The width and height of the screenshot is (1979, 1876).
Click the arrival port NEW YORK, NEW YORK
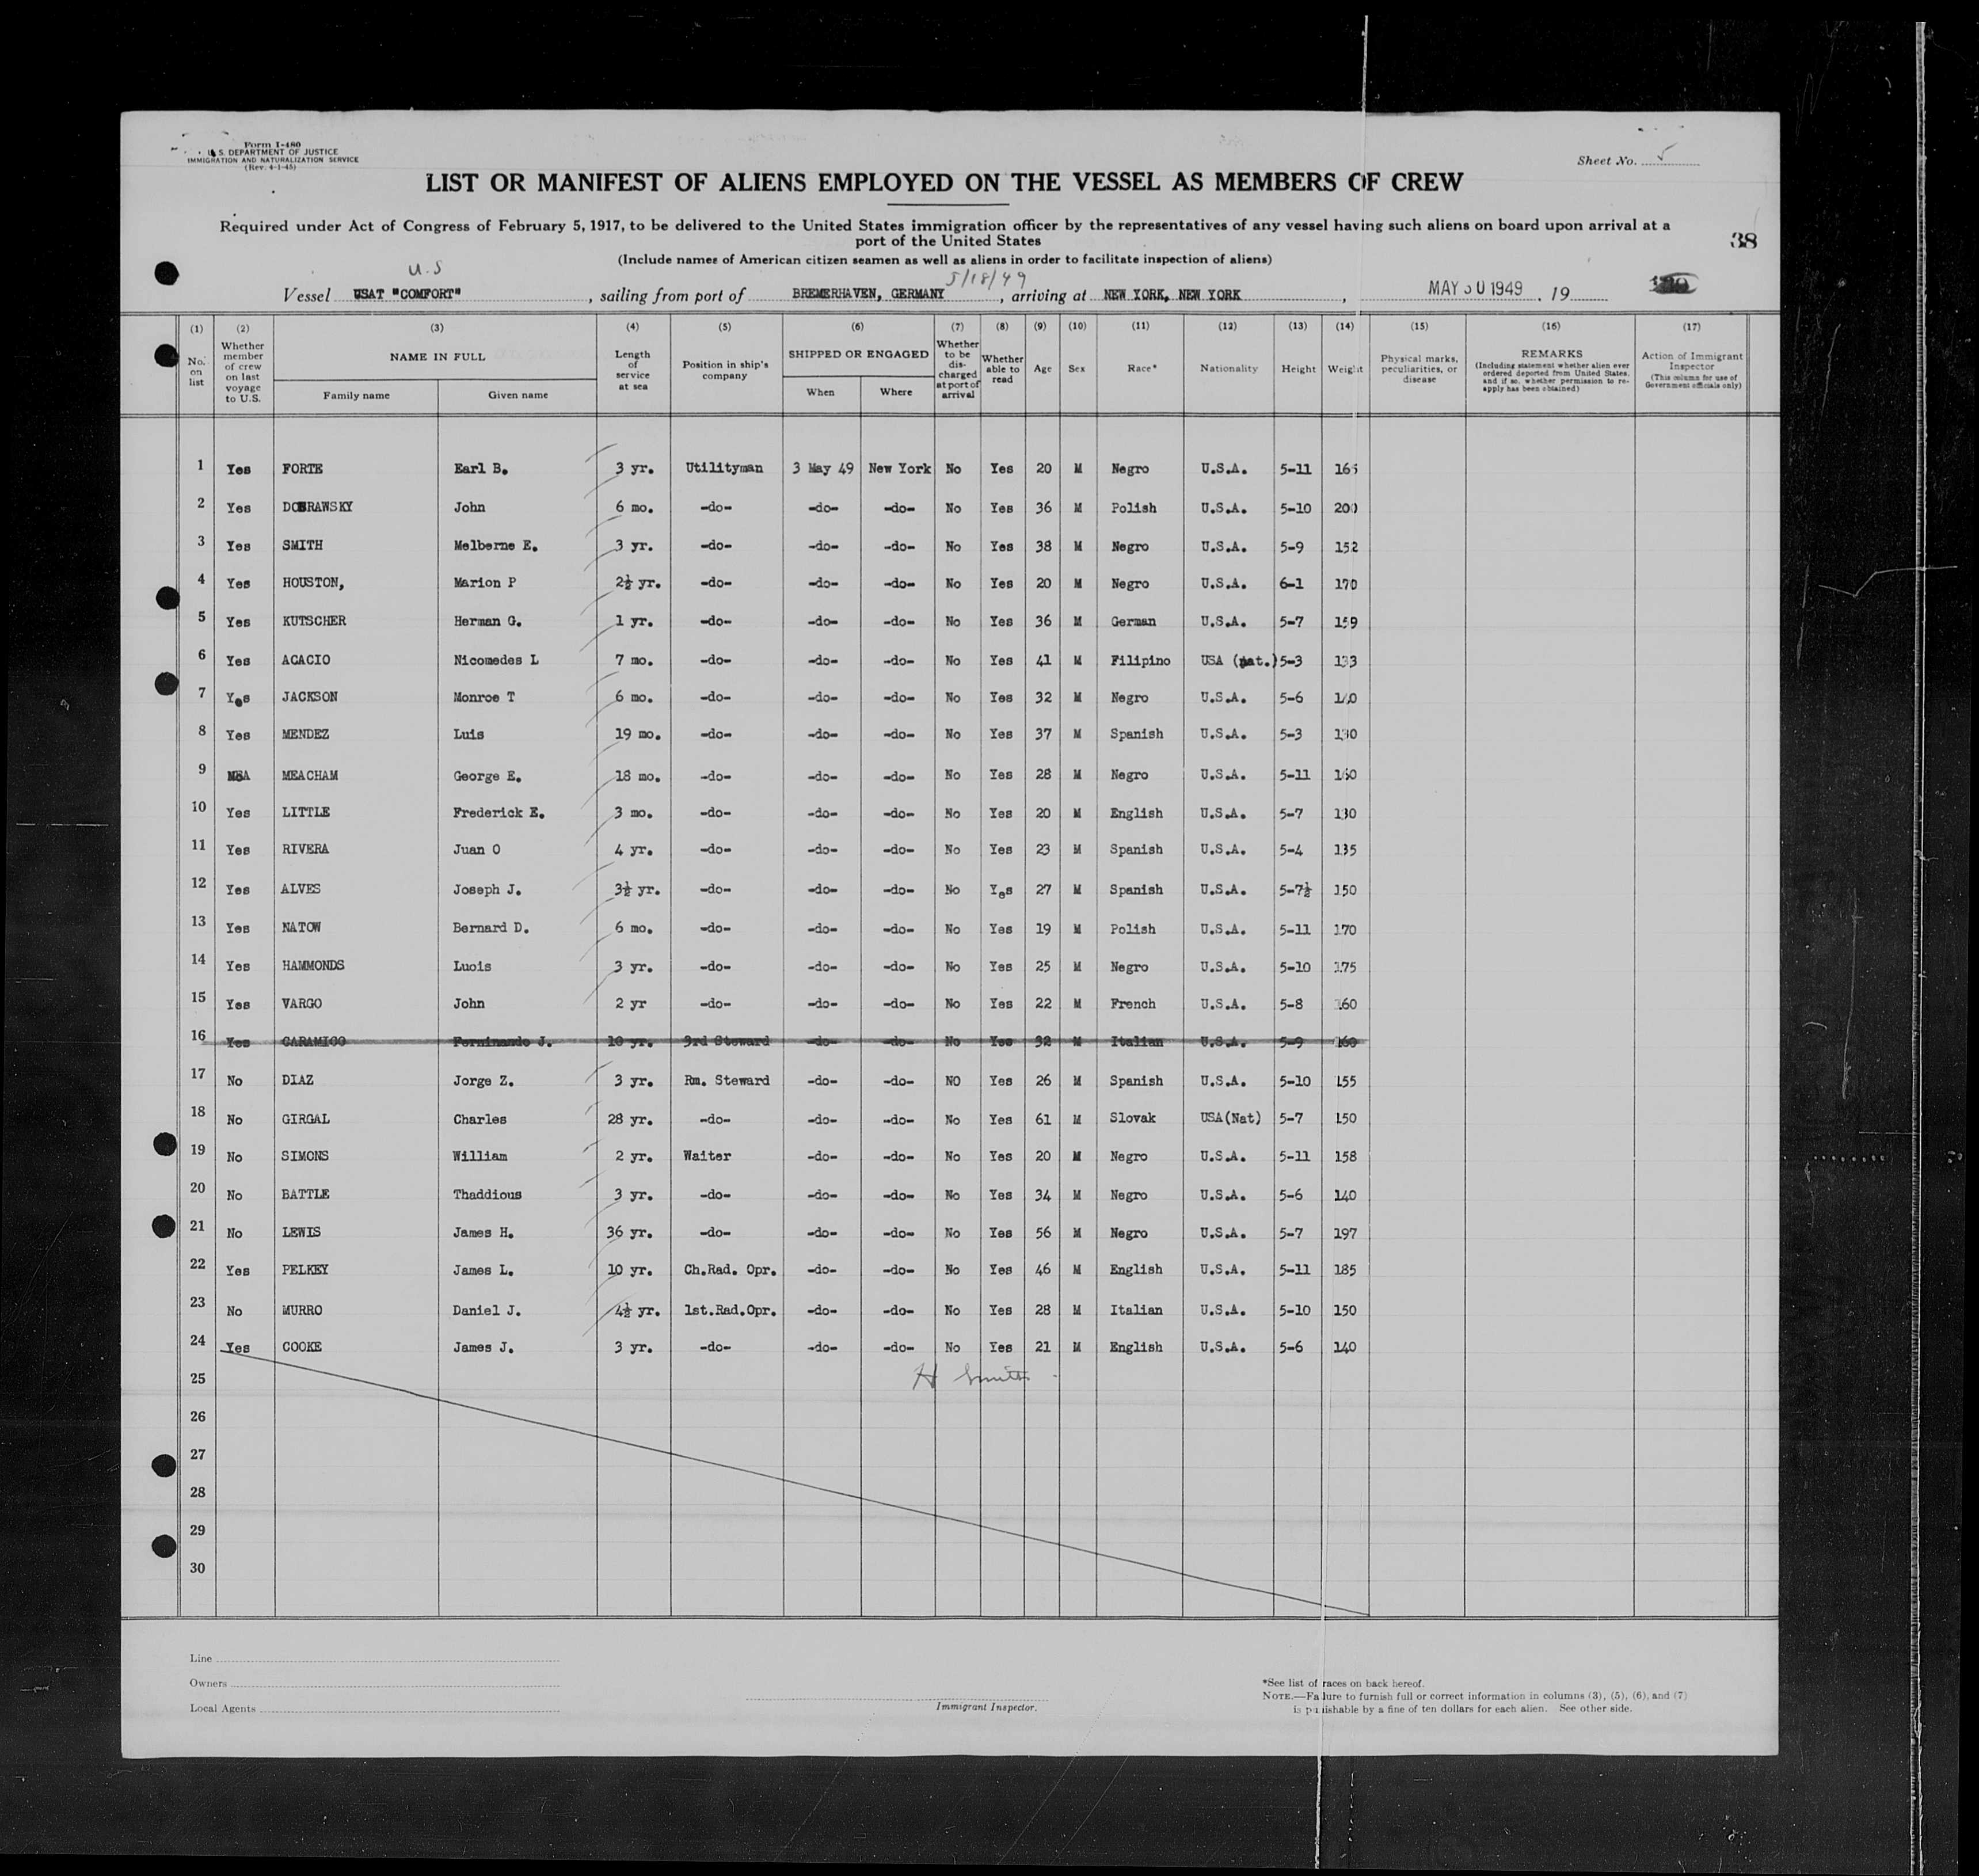tap(1172, 294)
